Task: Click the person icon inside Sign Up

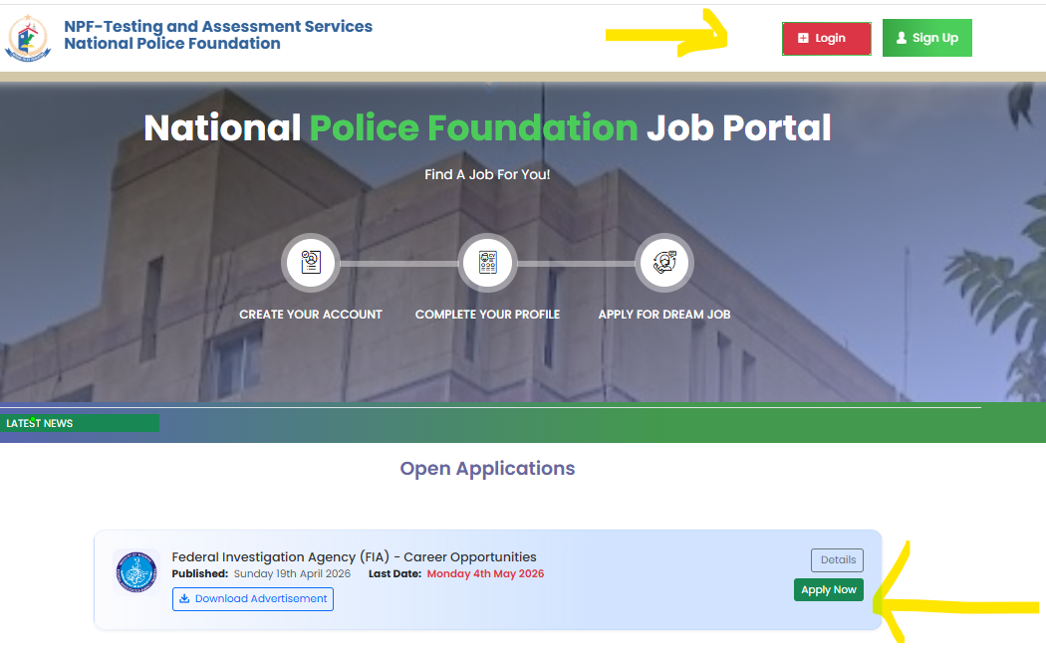Action: (901, 37)
